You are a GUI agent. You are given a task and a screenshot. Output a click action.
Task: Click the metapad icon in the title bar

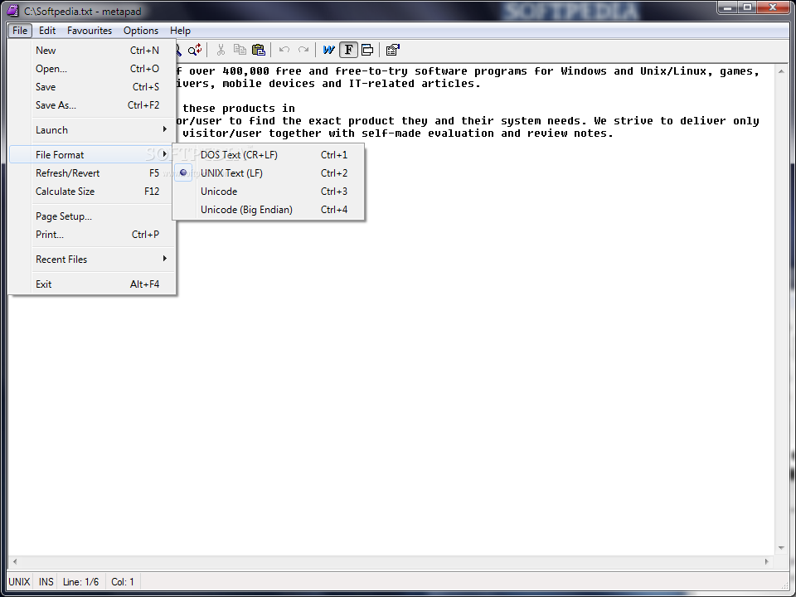[x=12, y=10]
